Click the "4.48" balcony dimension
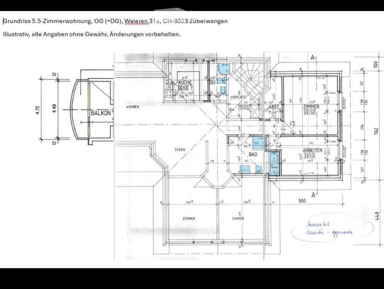Image resolution: width=384 pixels, height=289 pixels. click(x=54, y=109)
